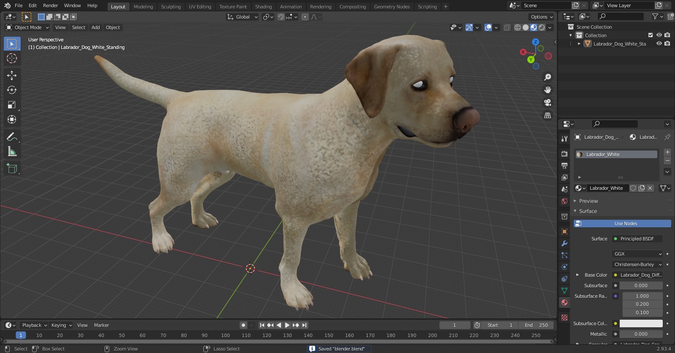This screenshot has width=675, height=353.
Task: Open the Physics properties tab
Action: (564, 267)
